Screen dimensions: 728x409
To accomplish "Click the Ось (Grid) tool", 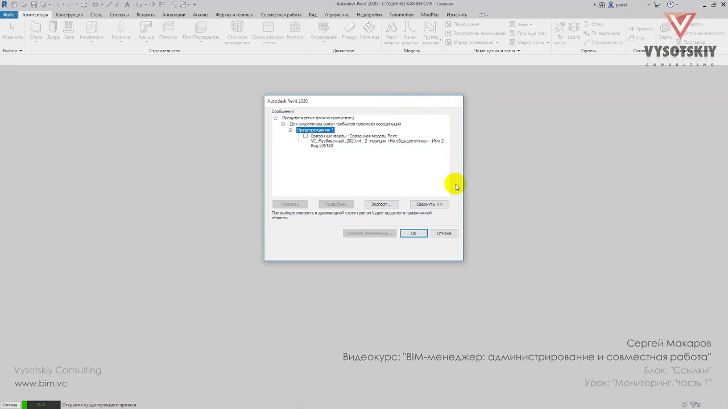I will click(x=636, y=38).
